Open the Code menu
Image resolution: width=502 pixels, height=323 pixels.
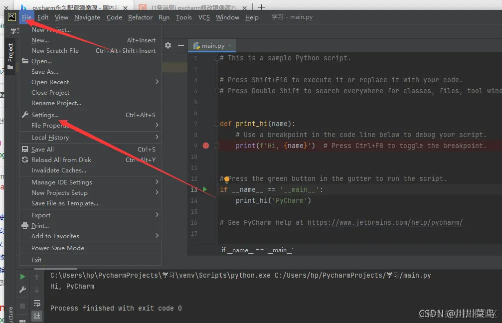[114, 17]
